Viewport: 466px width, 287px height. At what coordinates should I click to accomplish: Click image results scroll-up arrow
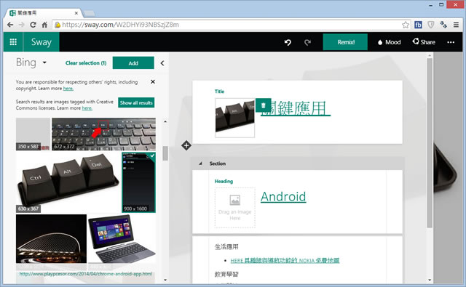pyautogui.click(x=165, y=121)
